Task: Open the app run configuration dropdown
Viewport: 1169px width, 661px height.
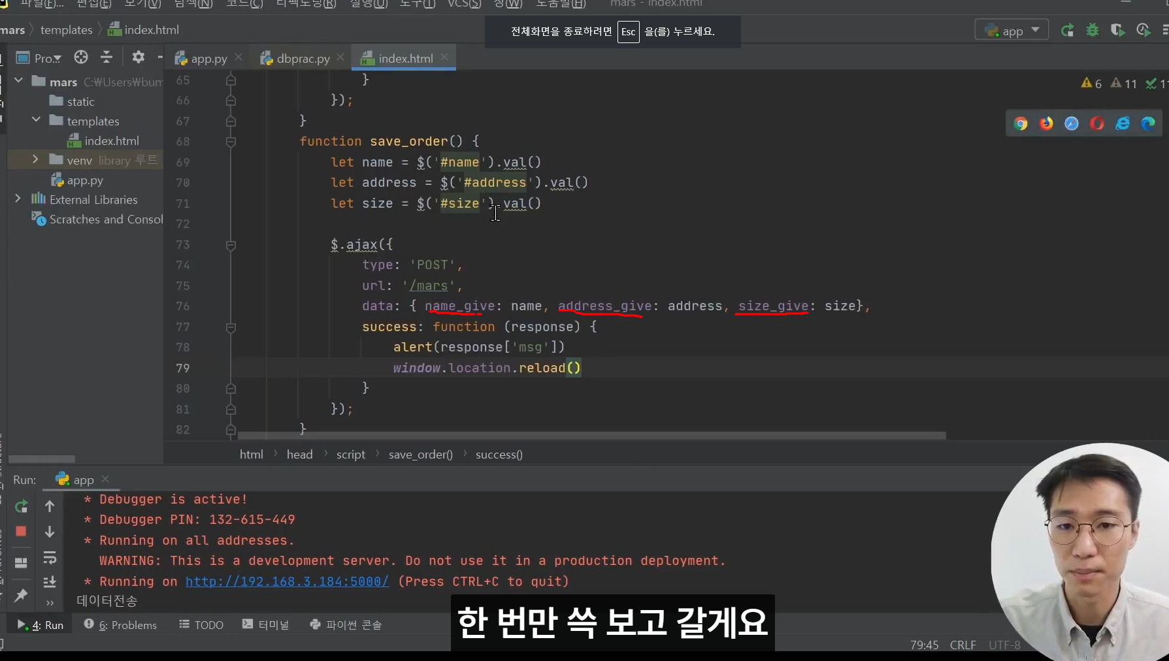Action: (1012, 30)
